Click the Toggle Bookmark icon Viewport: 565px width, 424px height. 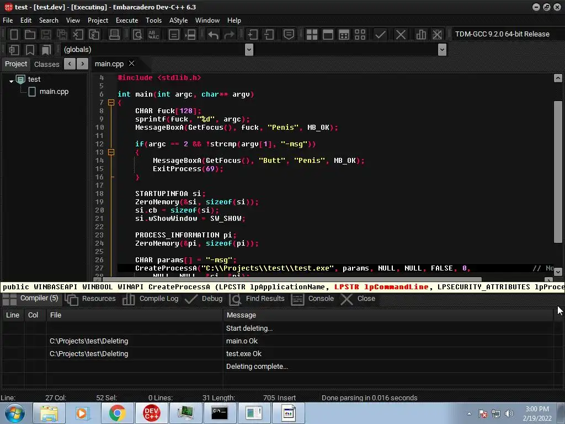[x=30, y=50]
